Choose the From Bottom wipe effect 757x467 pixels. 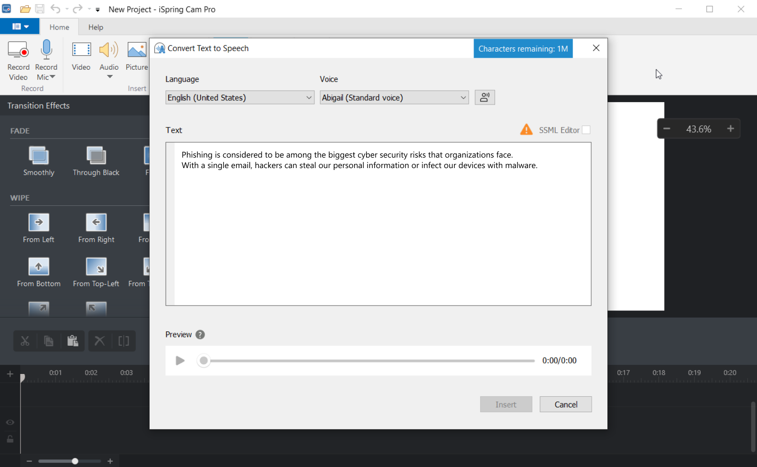tap(39, 273)
